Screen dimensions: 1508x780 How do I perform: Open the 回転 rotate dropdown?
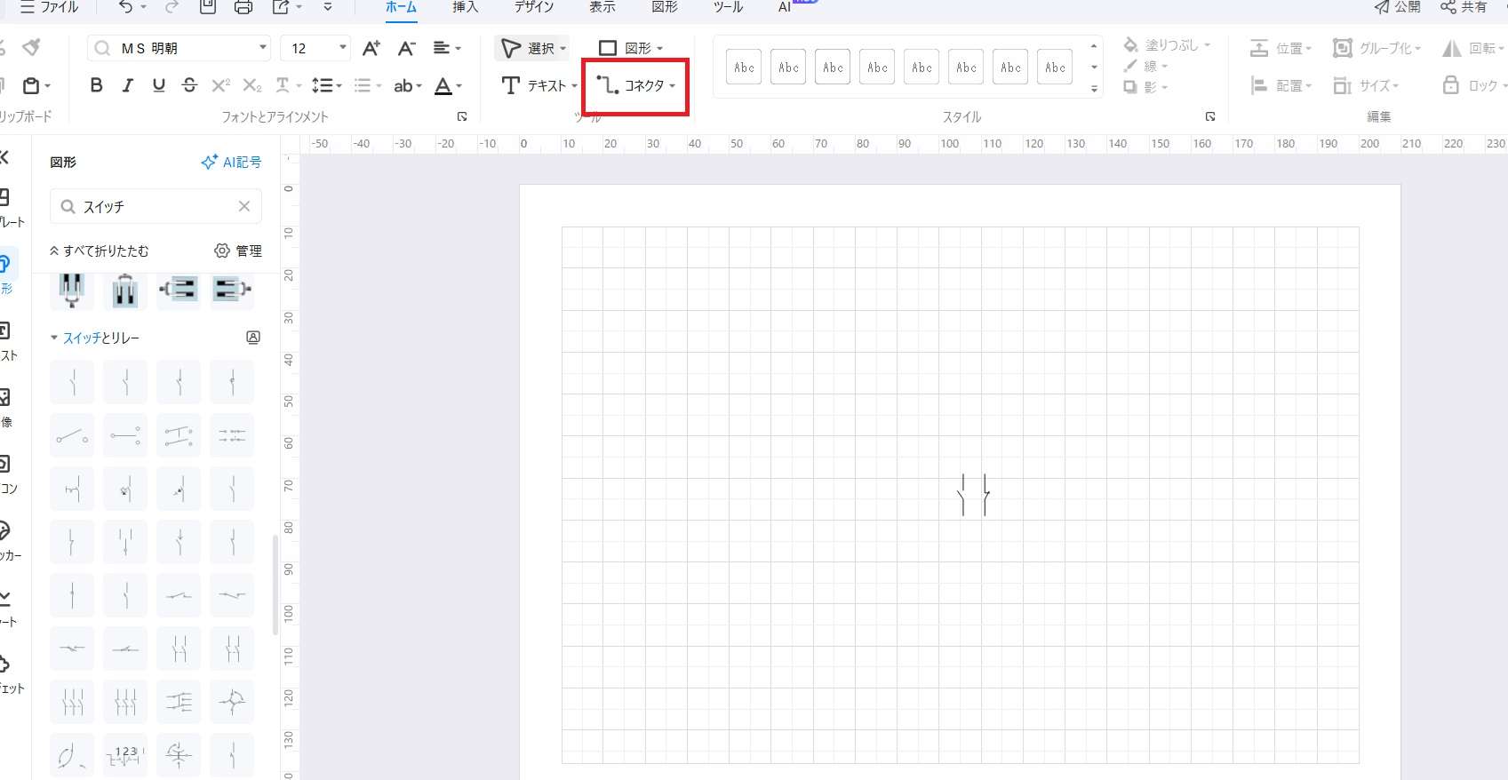(x=1474, y=48)
